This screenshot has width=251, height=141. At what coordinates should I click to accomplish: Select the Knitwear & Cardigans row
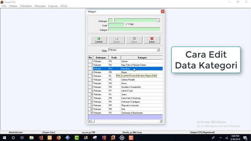point(125,102)
